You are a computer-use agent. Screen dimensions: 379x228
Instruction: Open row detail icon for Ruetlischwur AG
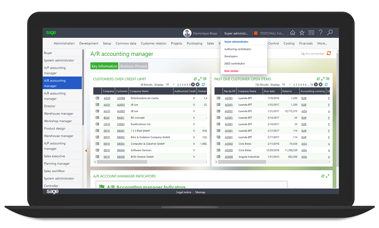[97, 124]
